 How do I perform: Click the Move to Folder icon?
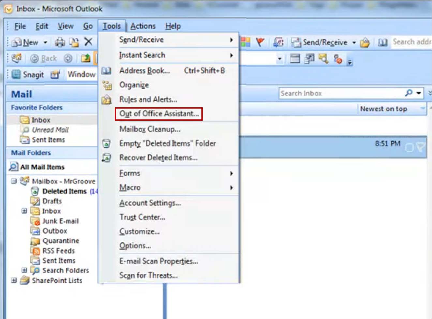coord(74,42)
